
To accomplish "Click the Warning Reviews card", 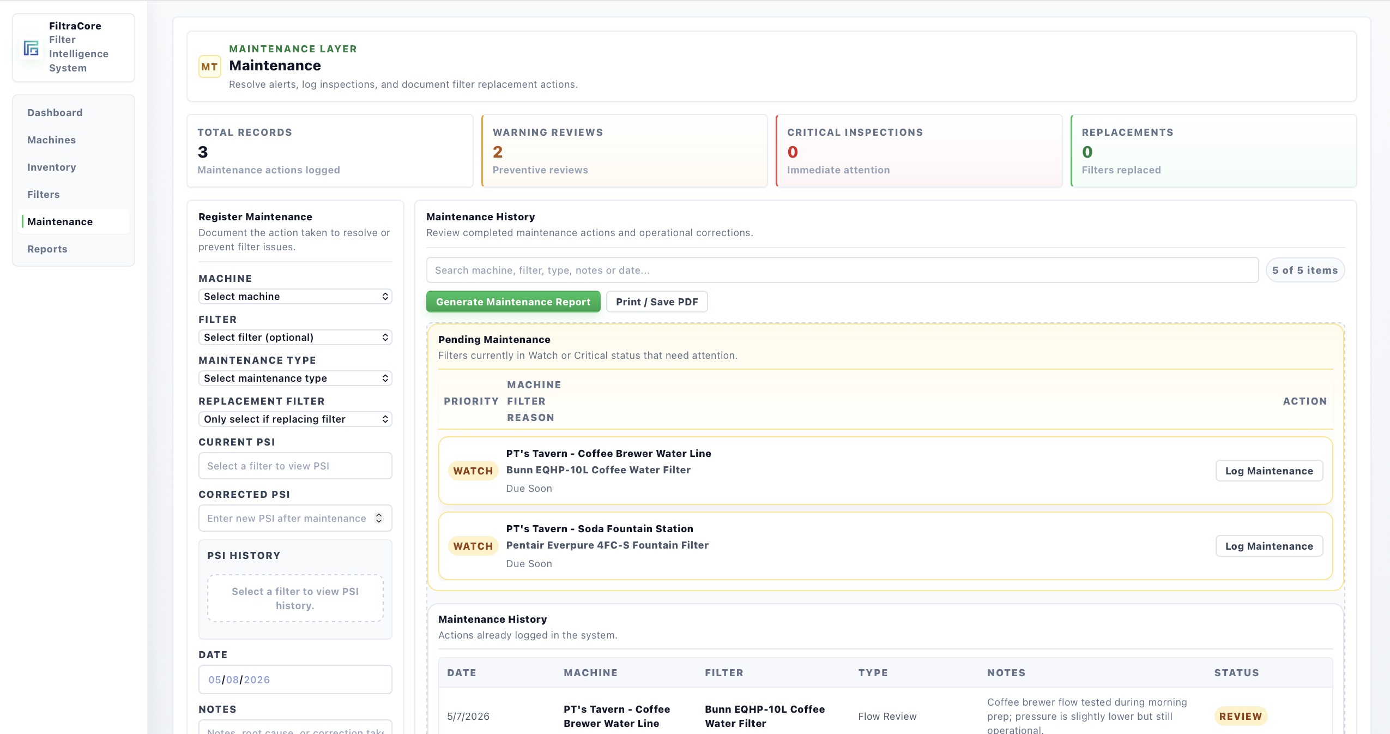I will point(624,151).
